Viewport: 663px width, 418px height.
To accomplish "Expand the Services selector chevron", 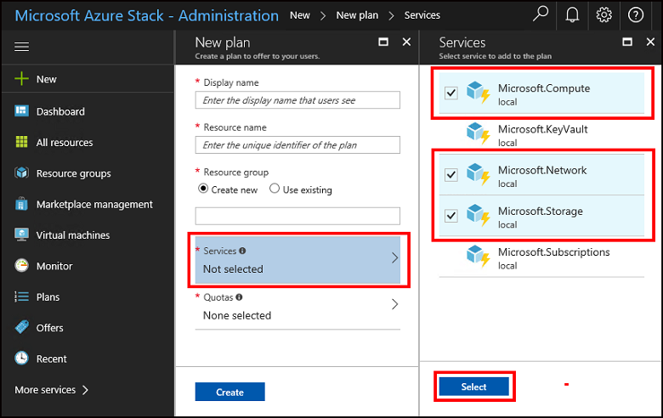I will coord(394,258).
